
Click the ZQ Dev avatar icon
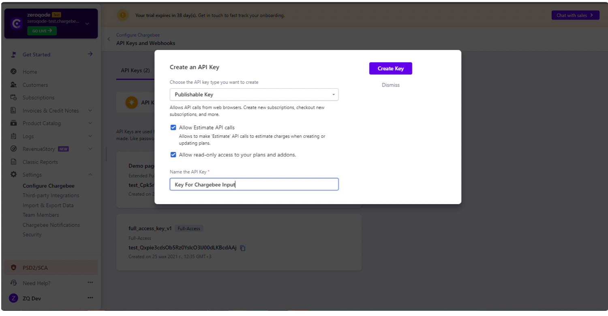[x=13, y=298]
